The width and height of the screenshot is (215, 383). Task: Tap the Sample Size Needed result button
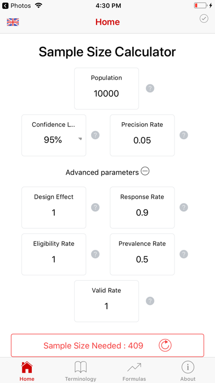tap(107, 346)
